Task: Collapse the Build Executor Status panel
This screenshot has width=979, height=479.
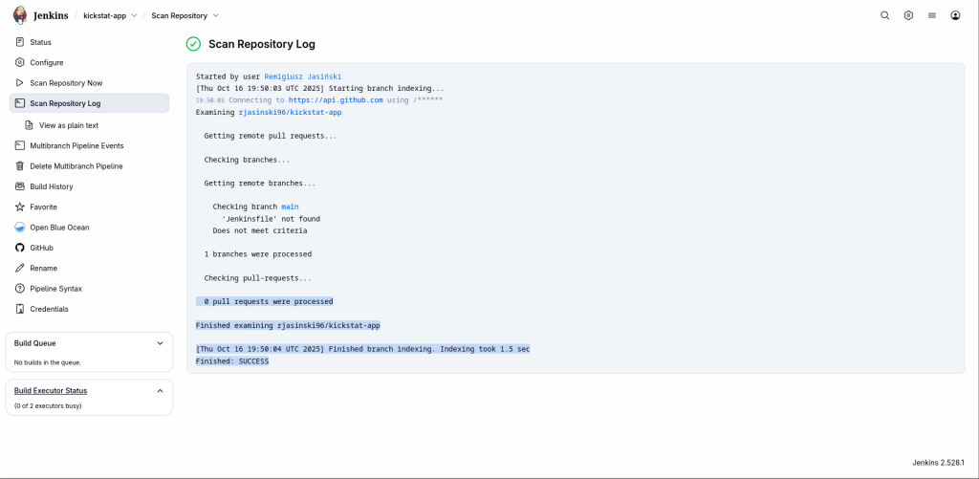Action: (160, 391)
